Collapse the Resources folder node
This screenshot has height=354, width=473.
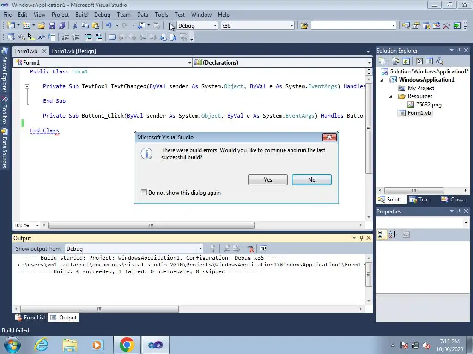[390, 97]
